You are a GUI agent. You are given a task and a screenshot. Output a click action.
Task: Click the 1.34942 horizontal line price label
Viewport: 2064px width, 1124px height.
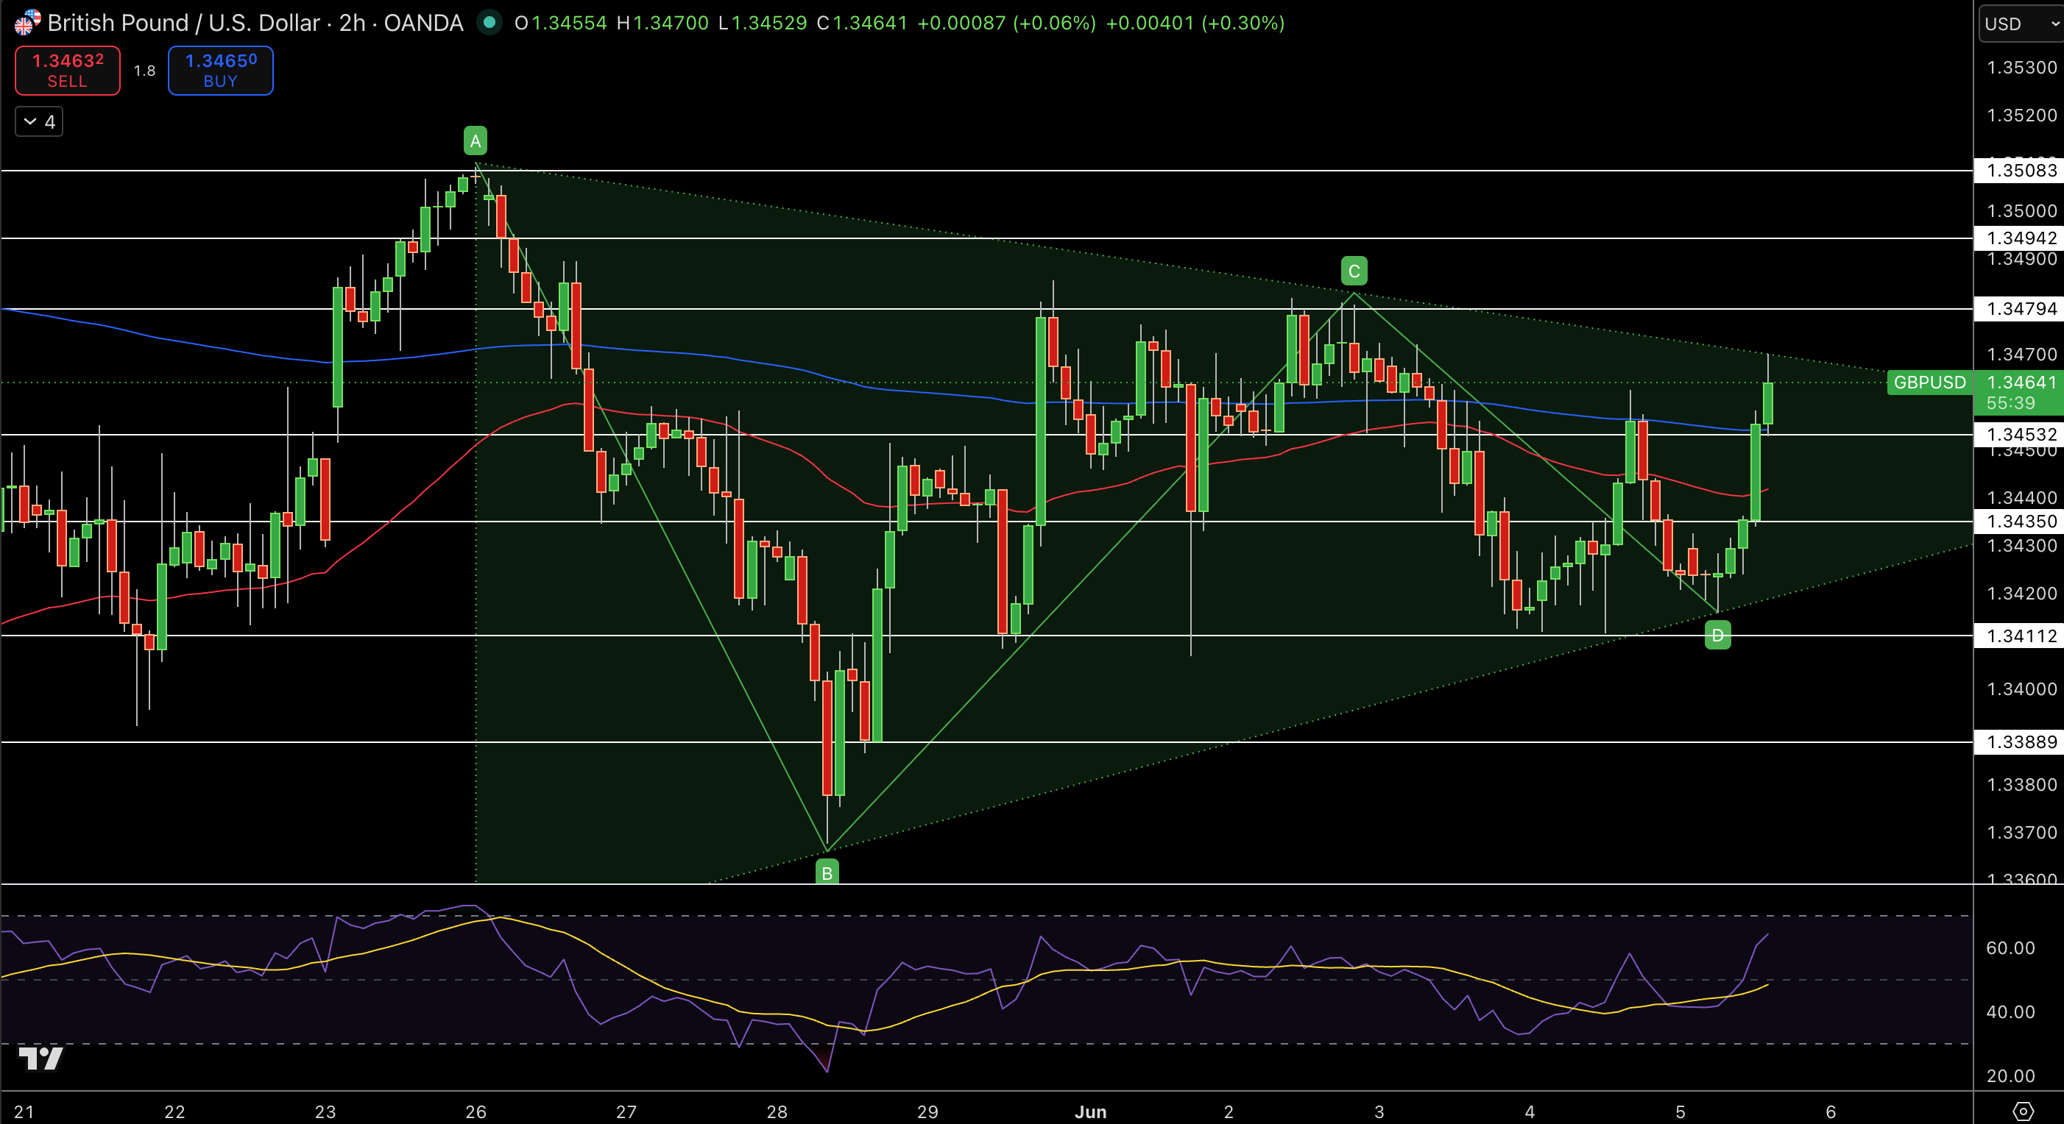pos(2019,238)
